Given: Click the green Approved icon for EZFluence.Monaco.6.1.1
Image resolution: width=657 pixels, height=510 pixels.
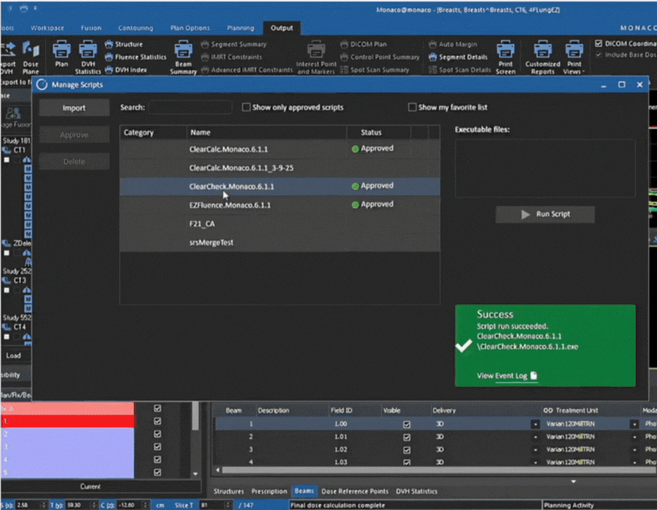Looking at the screenshot, I should click(x=356, y=205).
